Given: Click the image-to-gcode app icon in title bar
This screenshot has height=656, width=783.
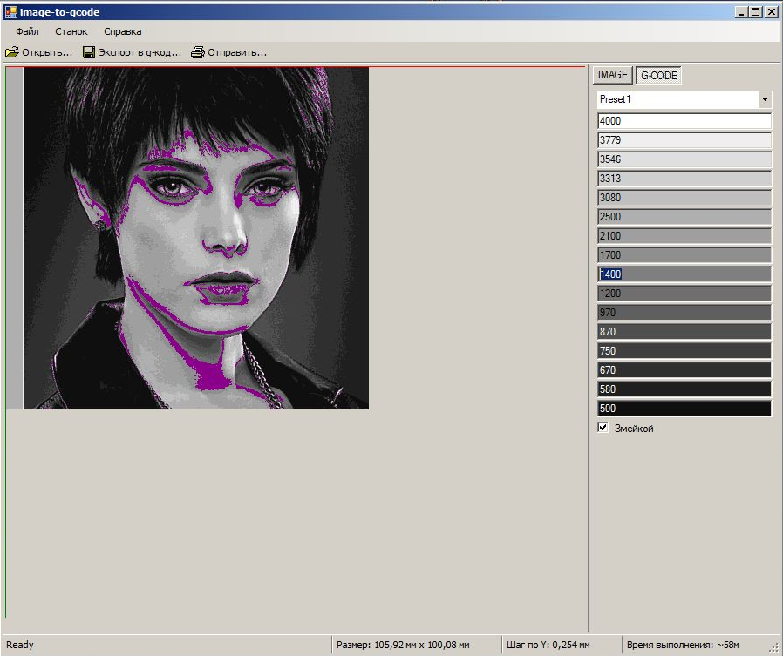Looking at the screenshot, I should pyautogui.click(x=10, y=12).
